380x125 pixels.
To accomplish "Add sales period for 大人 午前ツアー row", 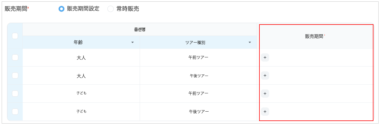I will [x=265, y=57].
